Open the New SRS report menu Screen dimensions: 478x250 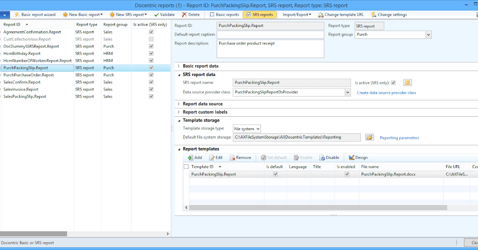129,15
